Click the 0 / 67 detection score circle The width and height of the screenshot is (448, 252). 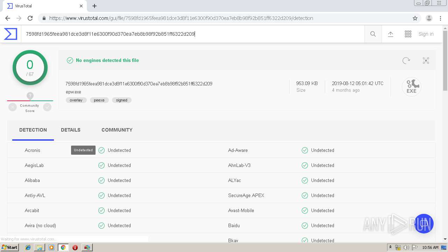click(x=30, y=68)
